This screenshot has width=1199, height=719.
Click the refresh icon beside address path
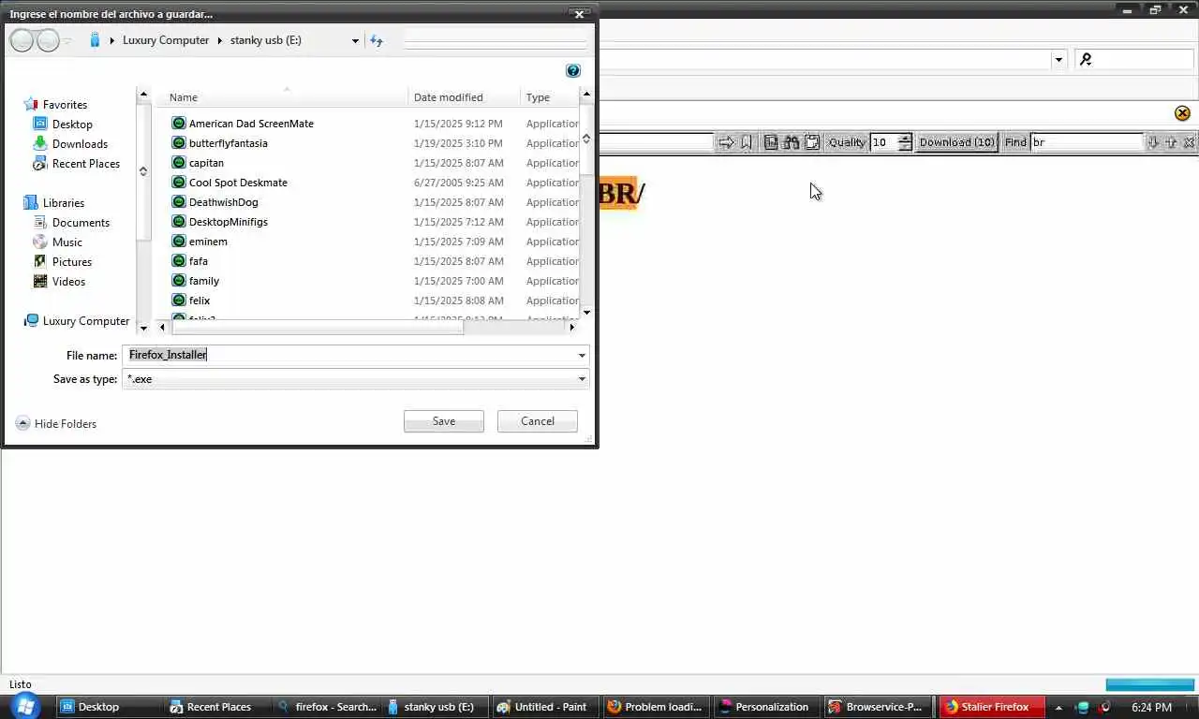pos(377,40)
